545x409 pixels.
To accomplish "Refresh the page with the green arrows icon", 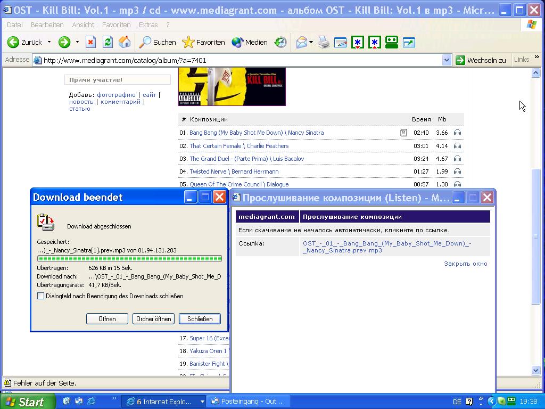I will (108, 42).
